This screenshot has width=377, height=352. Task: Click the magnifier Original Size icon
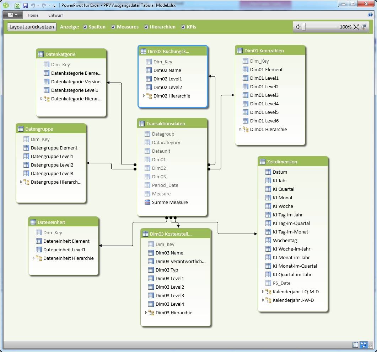click(363, 27)
